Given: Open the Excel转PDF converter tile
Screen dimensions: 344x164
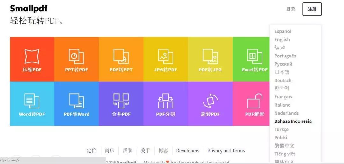Looking at the screenshot, I should coord(251,59).
